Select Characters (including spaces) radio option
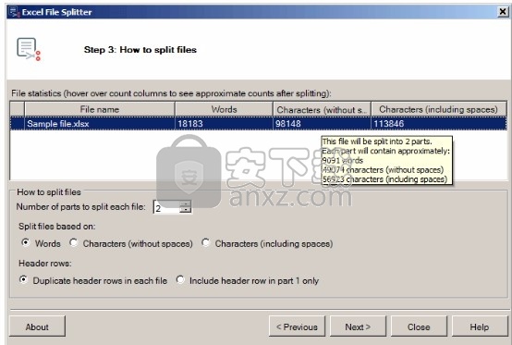This screenshot has height=345, width=512. point(205,242)
